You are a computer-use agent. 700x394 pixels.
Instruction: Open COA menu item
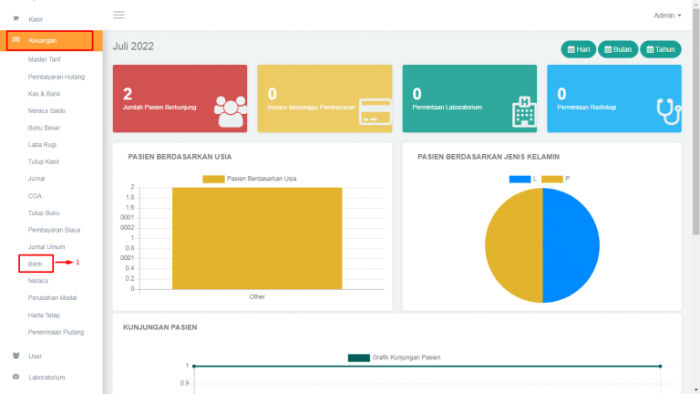[x=35, y=196]
